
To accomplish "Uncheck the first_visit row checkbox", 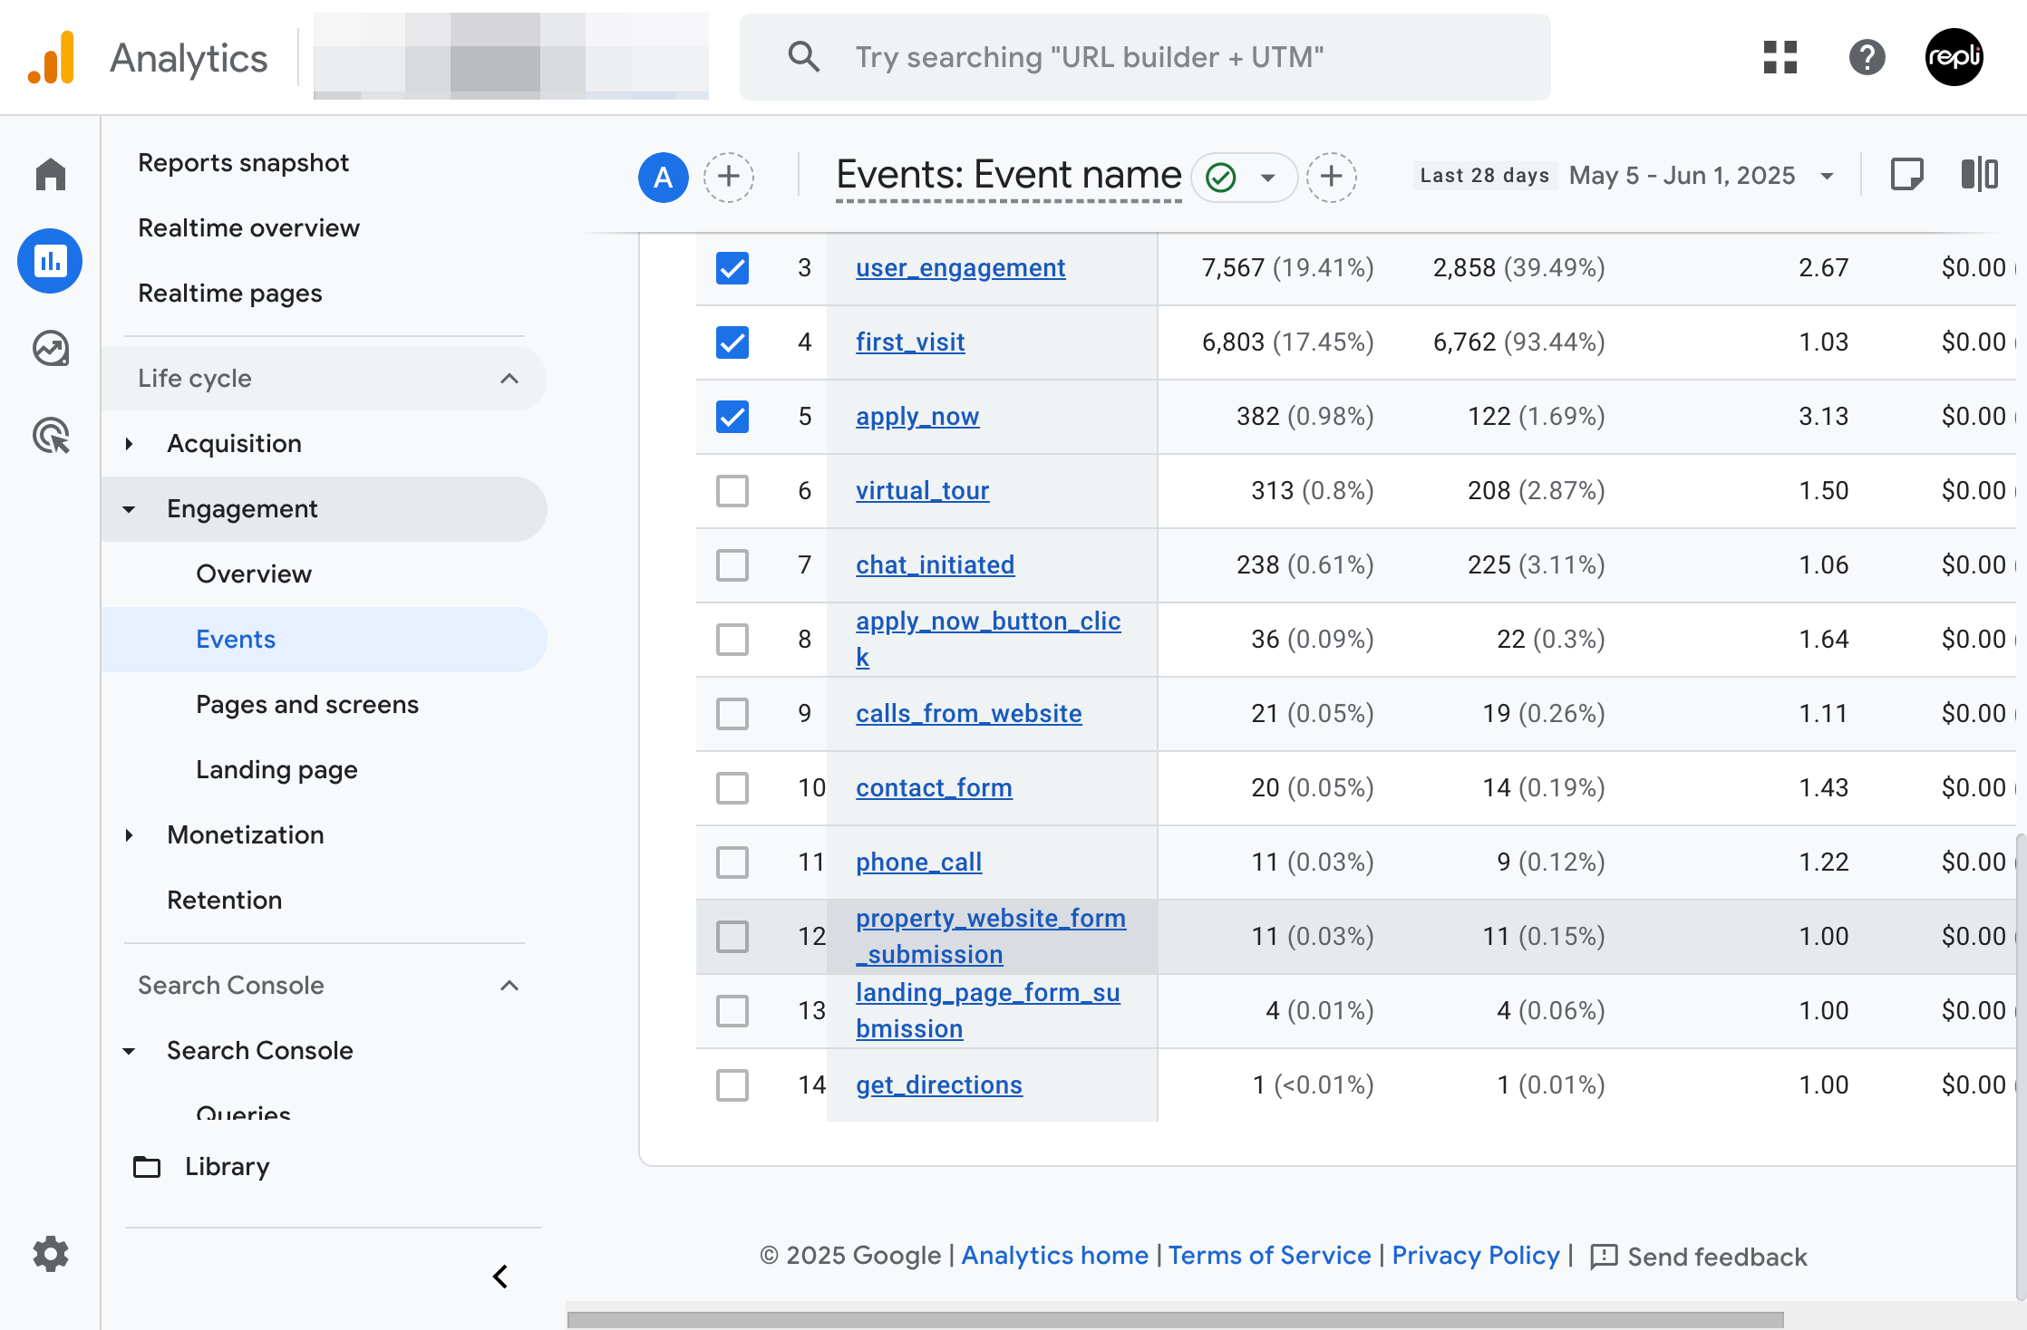I will click(x=732, y=342).
